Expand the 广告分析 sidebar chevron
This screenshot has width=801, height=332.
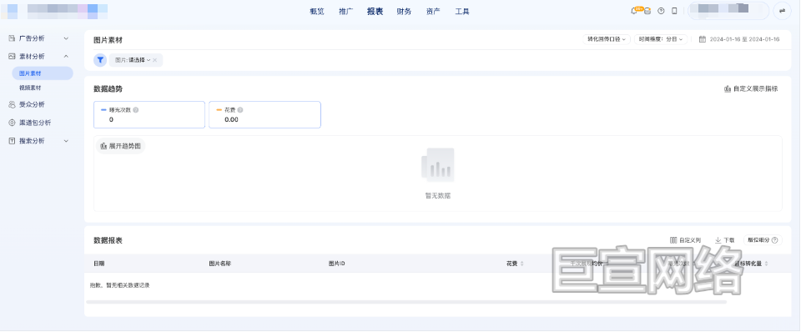(66, 38)
